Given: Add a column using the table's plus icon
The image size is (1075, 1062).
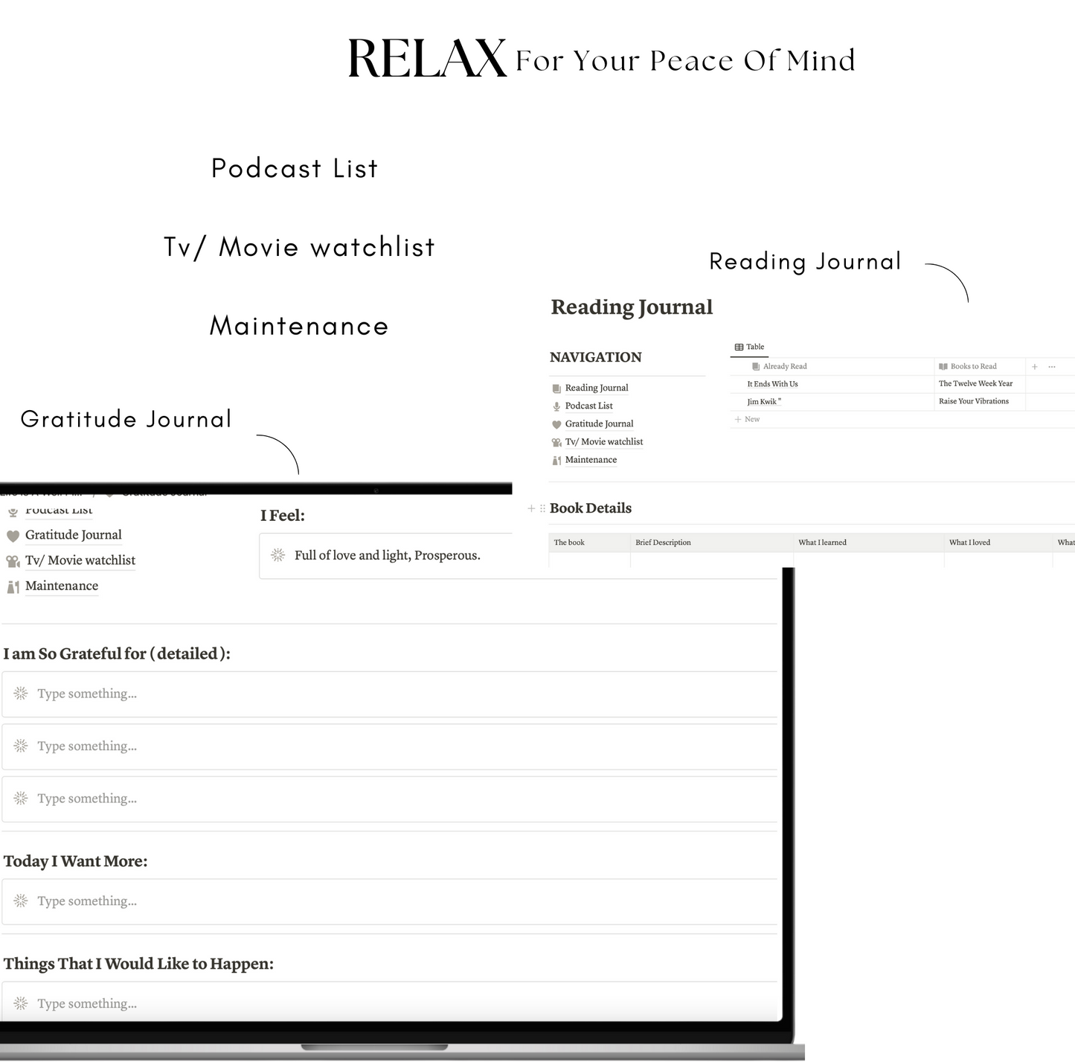Looking at the screenshot, I should pyautogui.click(x=1034, y=367).
